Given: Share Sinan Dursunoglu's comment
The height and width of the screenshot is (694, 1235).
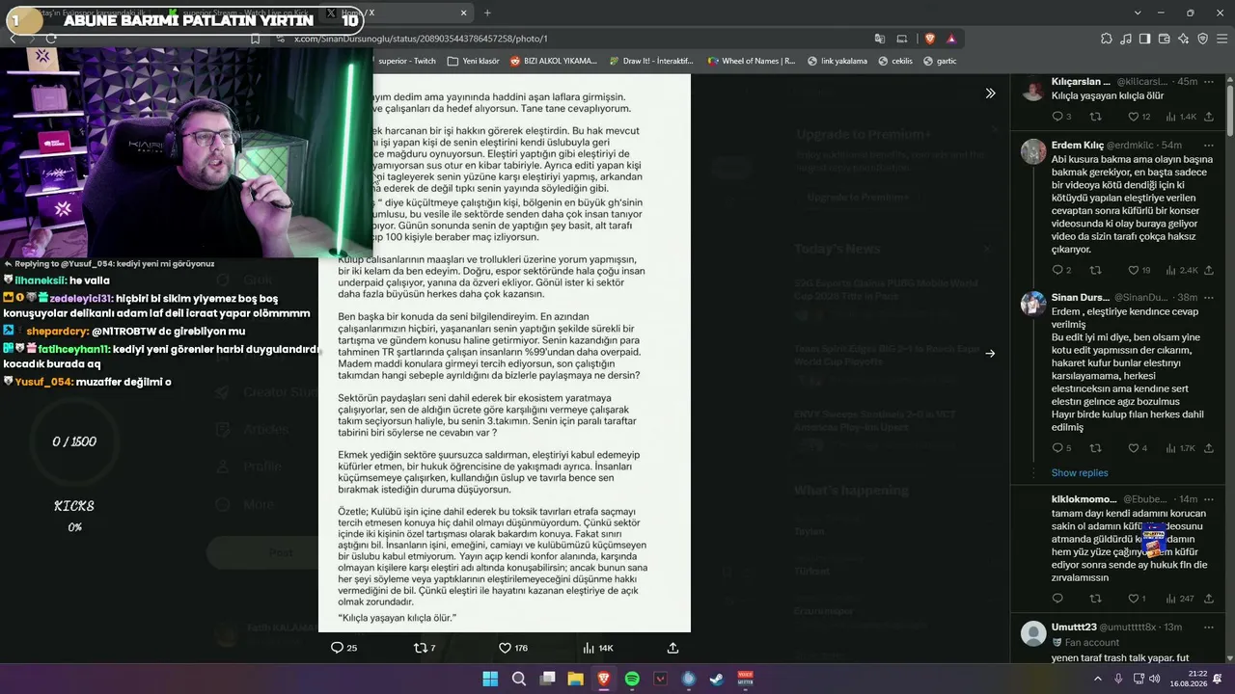Looking at the screenshot, I should click(x=1208, y=448).
